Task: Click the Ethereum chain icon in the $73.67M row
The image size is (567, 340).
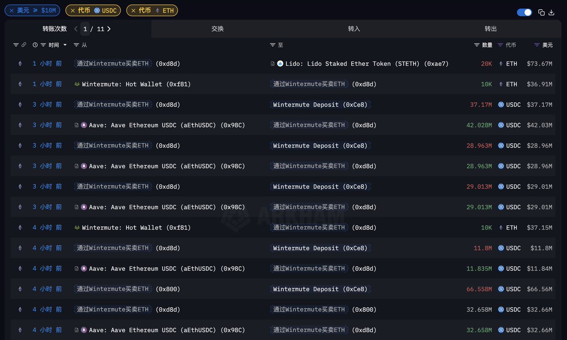Action: [x=20, y=64]
